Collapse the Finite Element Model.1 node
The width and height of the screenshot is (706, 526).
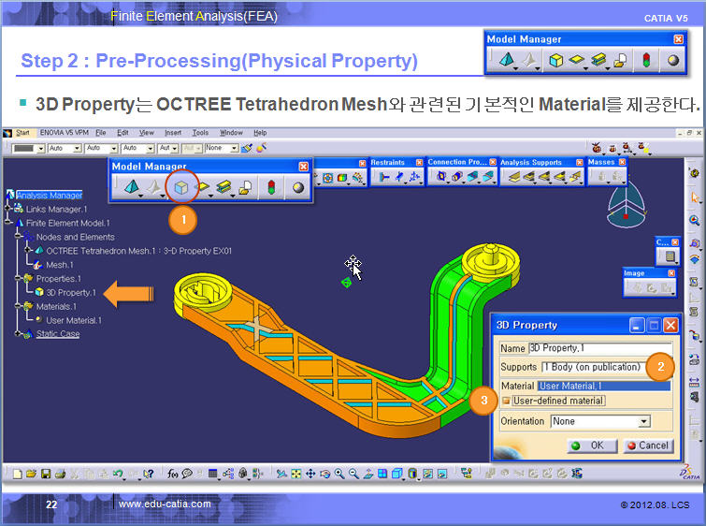pos(7,222)
